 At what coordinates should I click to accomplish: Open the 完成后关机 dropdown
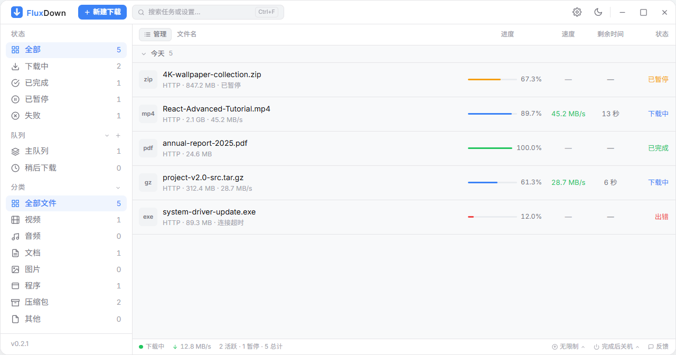tap(616, 347)
